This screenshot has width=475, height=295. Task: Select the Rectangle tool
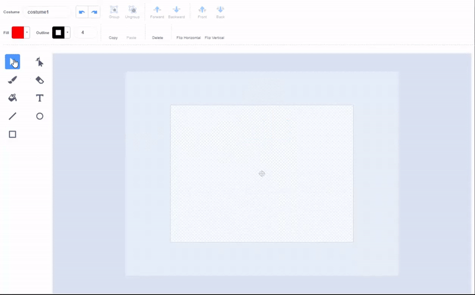click(x=12, y=134)
